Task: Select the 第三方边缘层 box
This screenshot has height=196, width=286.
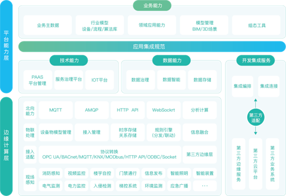Action: (200, 155)
